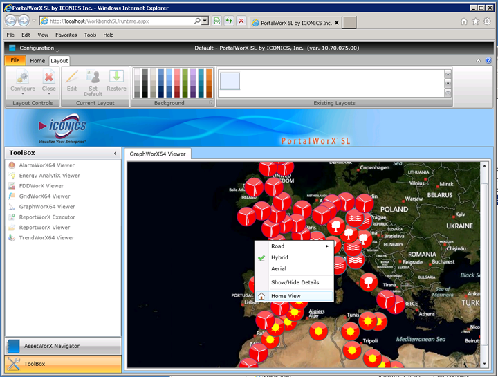The image size is (498, 377).
Task: Go back with the IE back arrow
Action: click(12, 21)
